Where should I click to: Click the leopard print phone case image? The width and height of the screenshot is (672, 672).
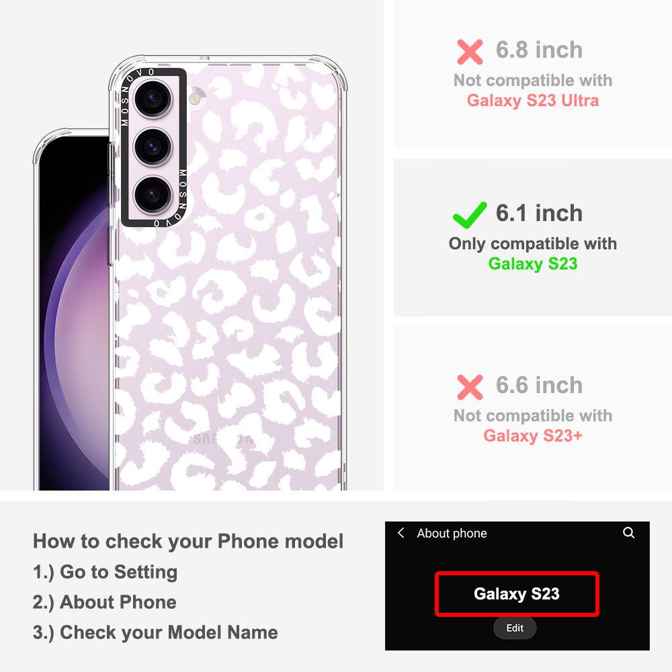coord(228,274)
